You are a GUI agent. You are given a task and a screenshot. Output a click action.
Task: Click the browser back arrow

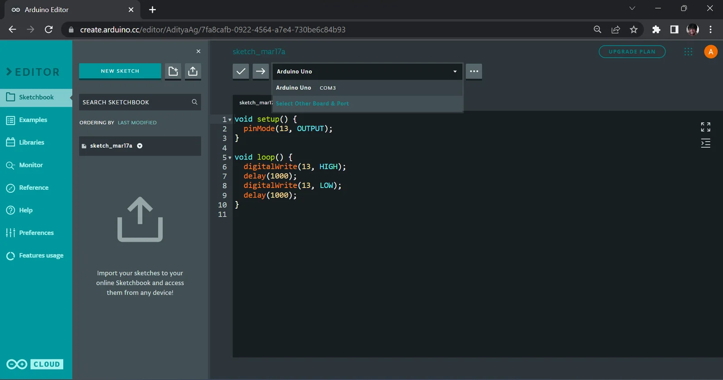point(13,29)
